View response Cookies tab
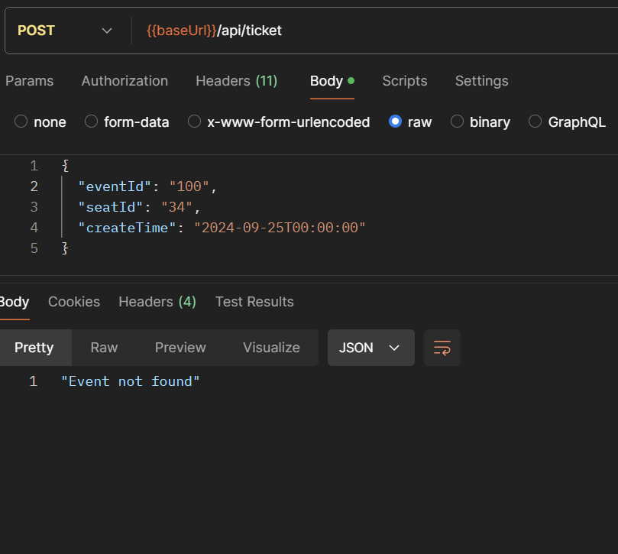 (74, 302)
